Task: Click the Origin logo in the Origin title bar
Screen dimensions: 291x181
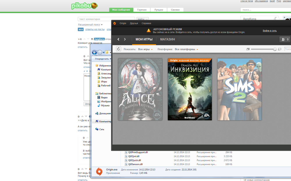Action: 114,23
